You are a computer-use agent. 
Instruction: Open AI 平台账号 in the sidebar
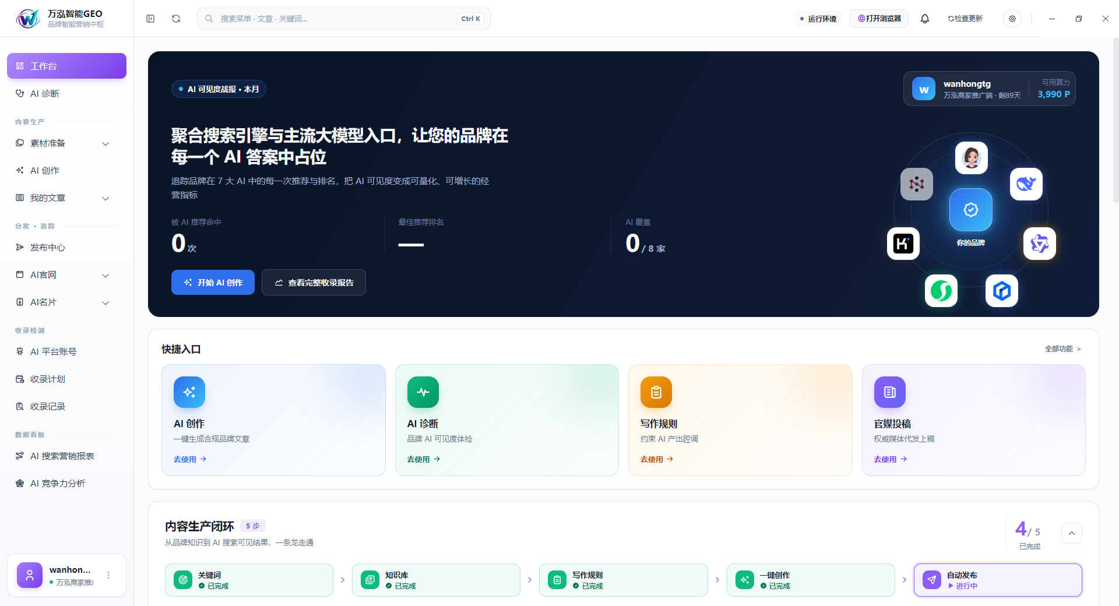tap(66, 351)
